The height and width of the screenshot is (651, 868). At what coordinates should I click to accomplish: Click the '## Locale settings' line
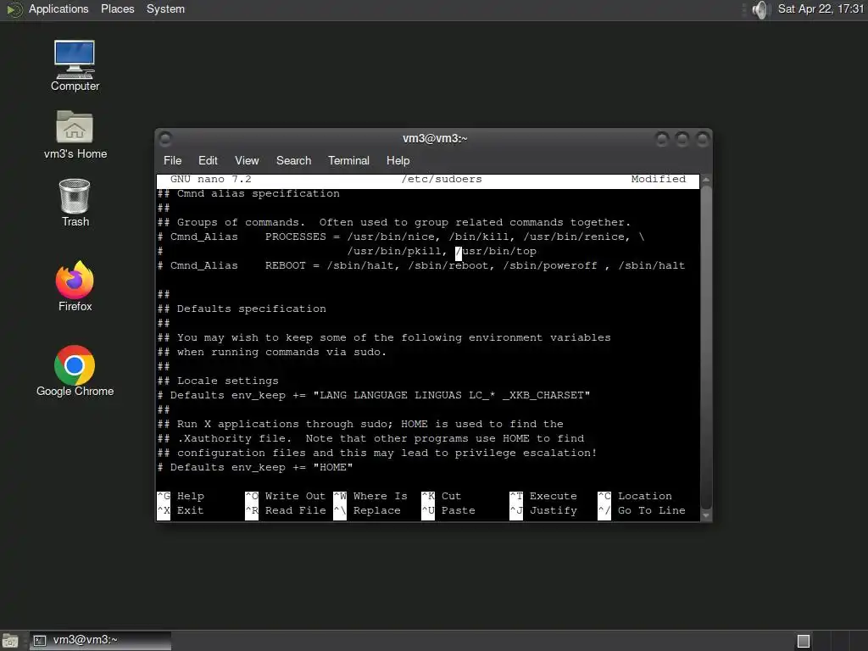coord(218,381)
